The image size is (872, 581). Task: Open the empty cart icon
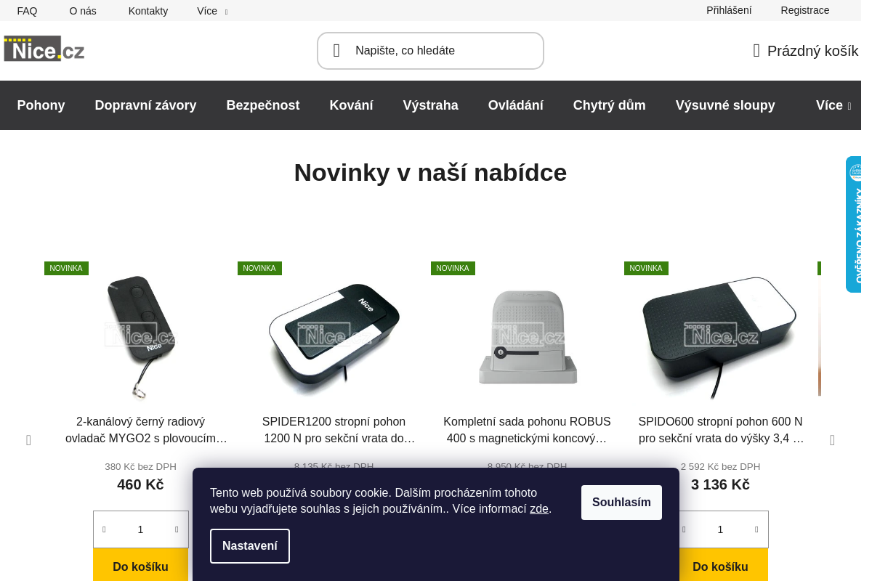[756, 51]
